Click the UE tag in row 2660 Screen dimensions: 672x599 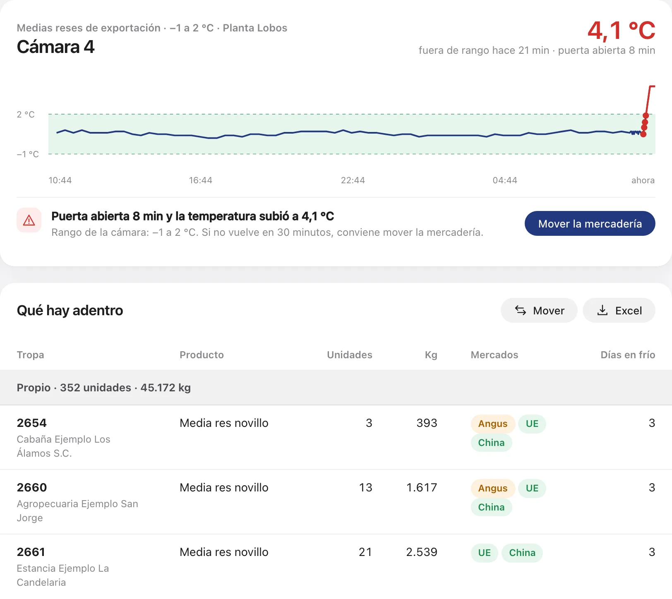coord(532,488)
